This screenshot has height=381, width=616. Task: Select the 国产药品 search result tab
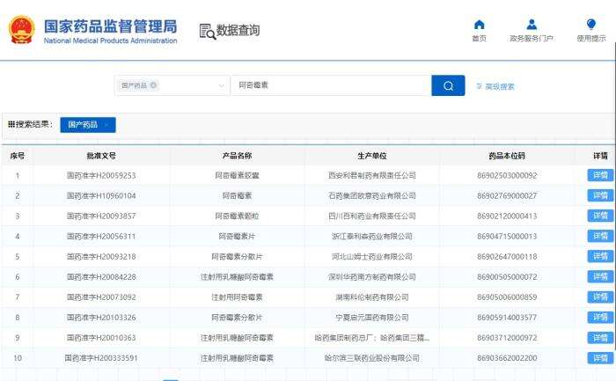[84, 125]
